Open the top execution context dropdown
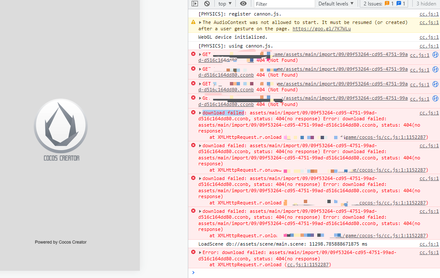 pyautogui.click(x=224, y=3)
